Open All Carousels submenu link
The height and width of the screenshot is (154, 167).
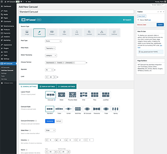pos(5,67)
